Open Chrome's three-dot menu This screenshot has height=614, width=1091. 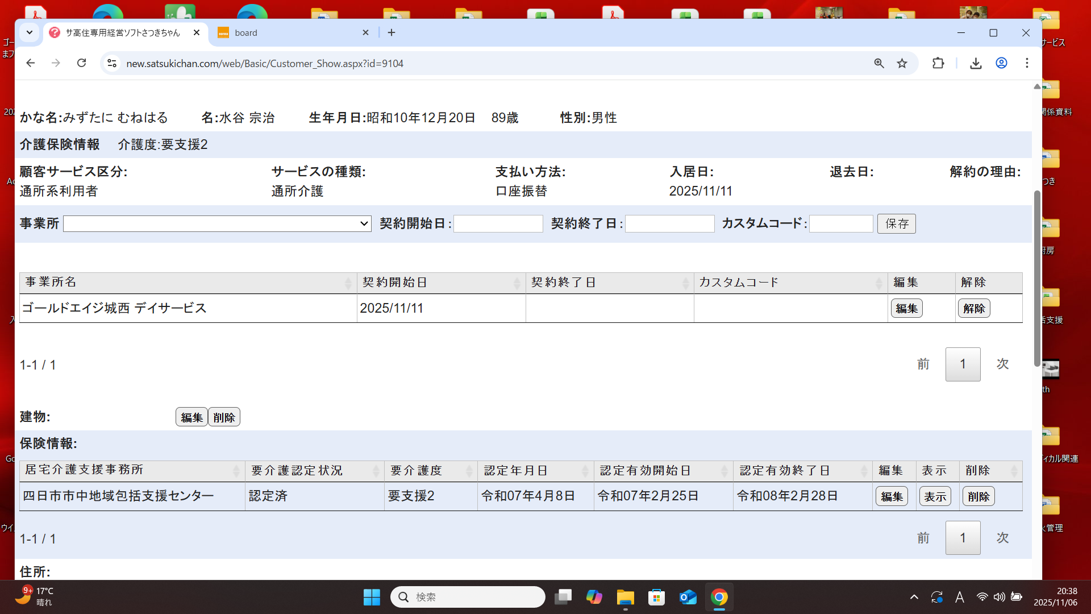pos(1027,63)
